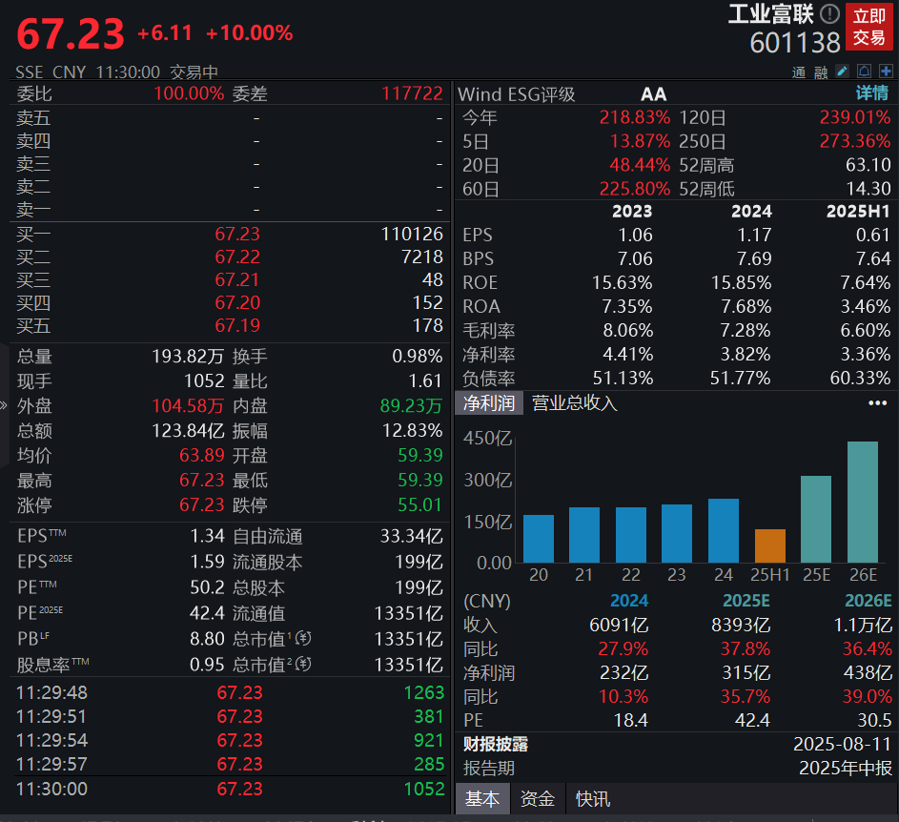Click the 买二 bid price 67.22
Image resolution: width=899 pixels, height=822 pixels.
point(237,257)
